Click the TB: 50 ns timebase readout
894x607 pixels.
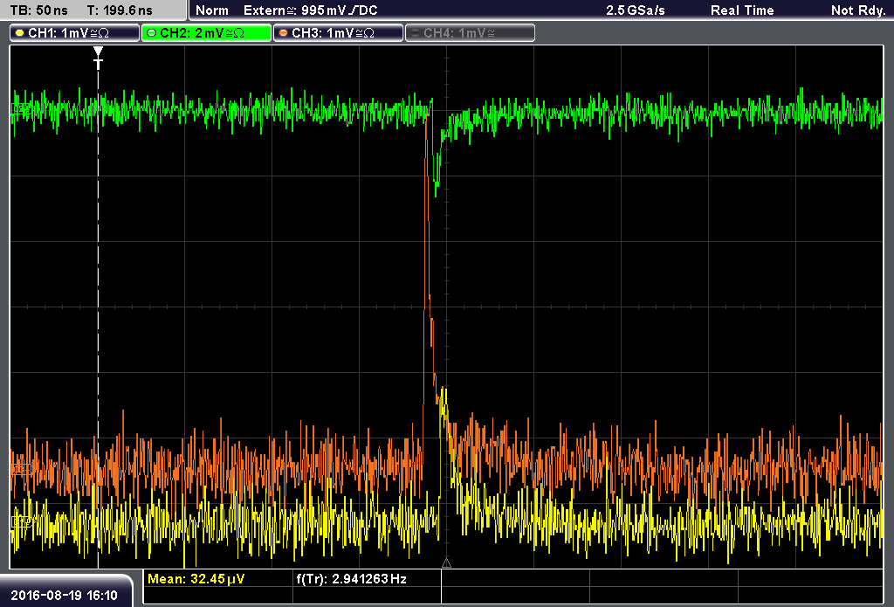(x=38, y=10)
